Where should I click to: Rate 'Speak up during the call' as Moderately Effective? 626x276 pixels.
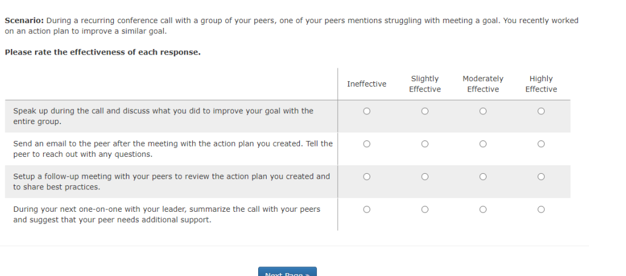[x=483, y=111]
